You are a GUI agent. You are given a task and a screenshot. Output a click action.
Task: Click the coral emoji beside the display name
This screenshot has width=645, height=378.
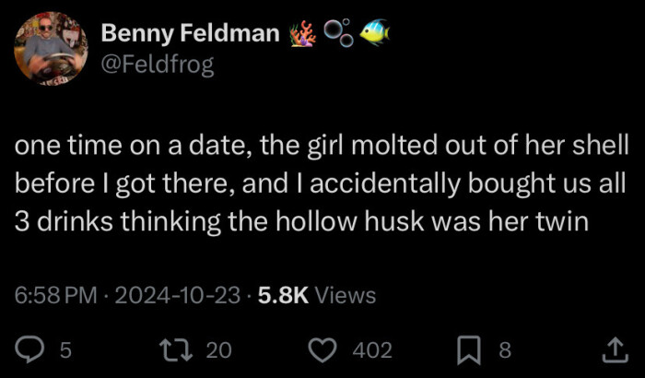(x=302, y=34)
